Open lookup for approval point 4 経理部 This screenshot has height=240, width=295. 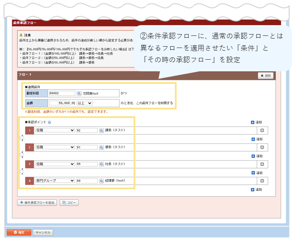pyautogui.click(x=101, y=181)
